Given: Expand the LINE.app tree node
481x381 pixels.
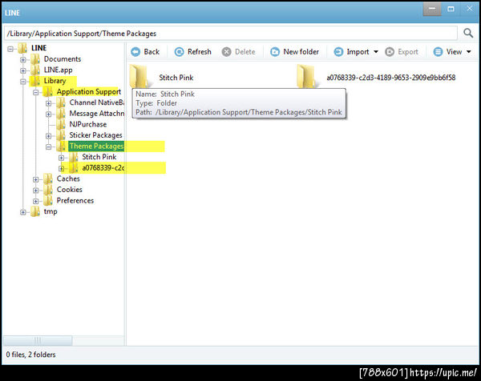Looking at the screenshot, I should (23, 70).
